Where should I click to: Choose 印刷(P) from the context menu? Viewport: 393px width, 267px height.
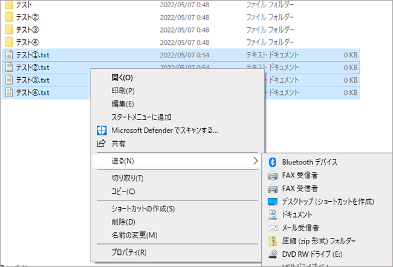[x=123, y=91]
